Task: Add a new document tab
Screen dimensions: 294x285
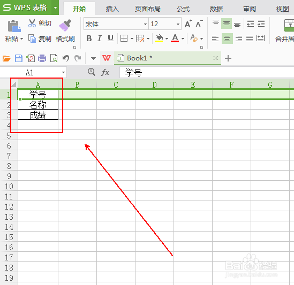Action: pos(228,58)
